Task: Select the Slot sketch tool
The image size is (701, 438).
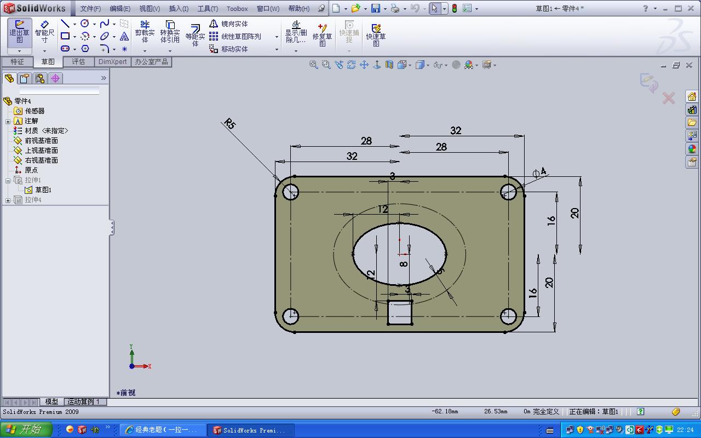Action: pos(65,49)
